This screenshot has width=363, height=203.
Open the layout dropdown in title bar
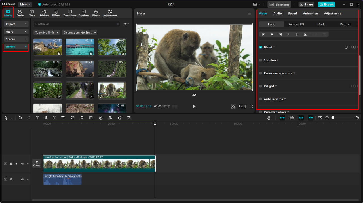point(257,4)
